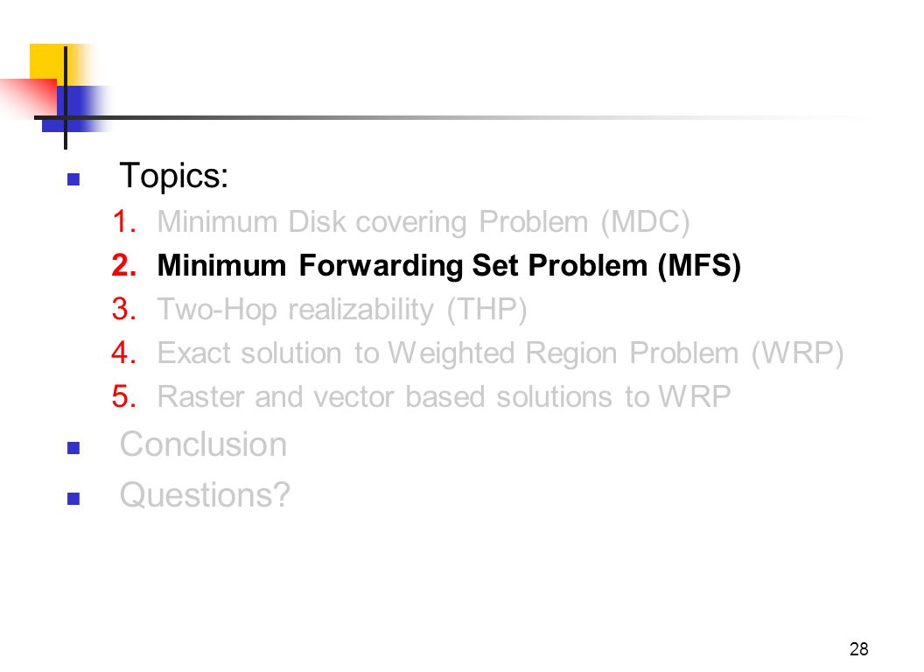Click the Questions? bullet text
Screen dimensions: 924x672
coord(205,494)
